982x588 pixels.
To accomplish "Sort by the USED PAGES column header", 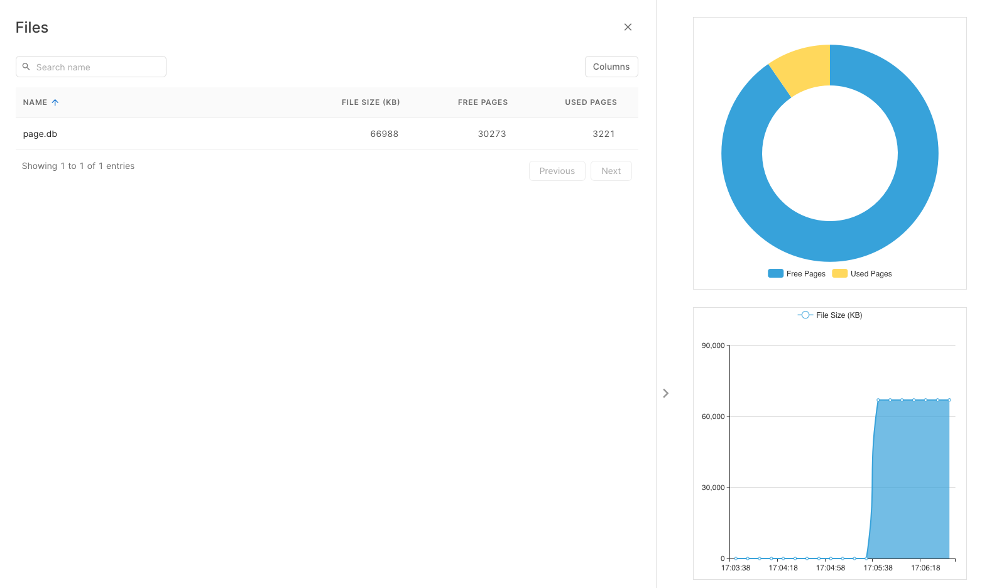I will (x=590, y=102).
